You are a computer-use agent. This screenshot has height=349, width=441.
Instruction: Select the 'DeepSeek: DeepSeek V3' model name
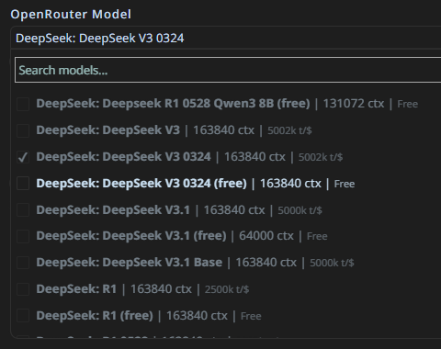[108, 130]
